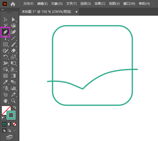Select the Eraser tool
Image resolution: width=158 pixels, height=141 pixels.
(x=13, y=51)
